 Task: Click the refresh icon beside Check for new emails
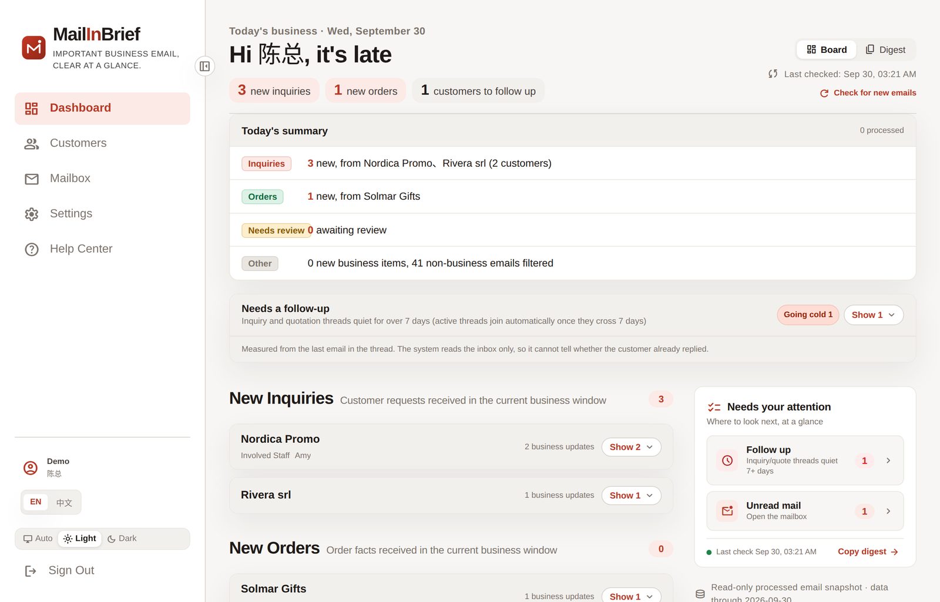click(x=824, y=93)
